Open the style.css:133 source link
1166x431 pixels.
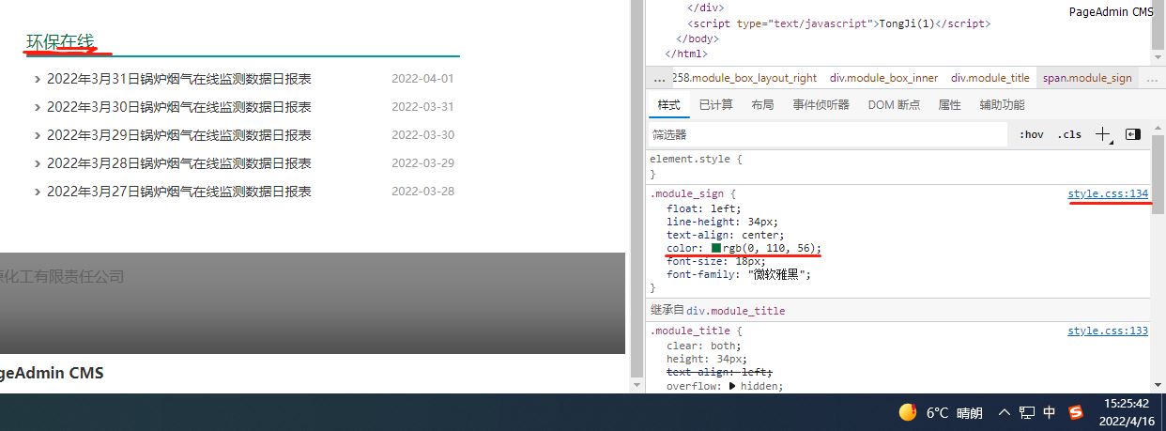1107,331
